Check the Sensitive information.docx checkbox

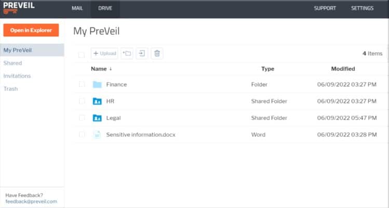pyautogui.click(x=82, y=135)
